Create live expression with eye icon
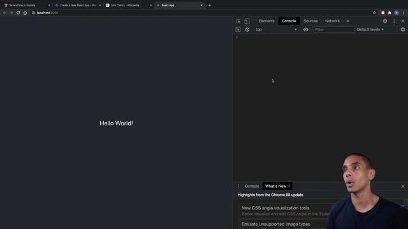This screenshot has width=408, height=229. pos(306,30)
